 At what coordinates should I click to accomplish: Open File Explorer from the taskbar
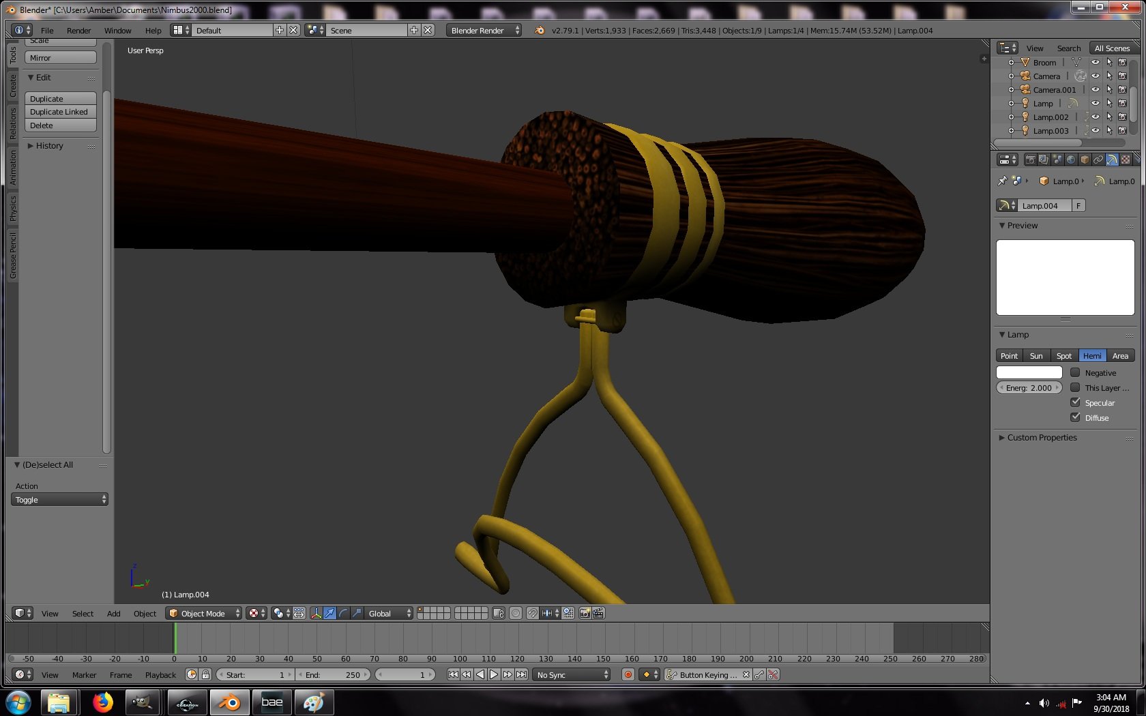tap(59, 702)
